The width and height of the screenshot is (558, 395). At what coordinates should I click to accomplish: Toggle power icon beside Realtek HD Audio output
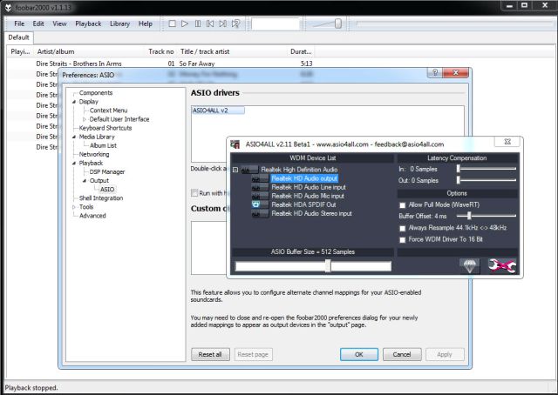pos(260,178)
